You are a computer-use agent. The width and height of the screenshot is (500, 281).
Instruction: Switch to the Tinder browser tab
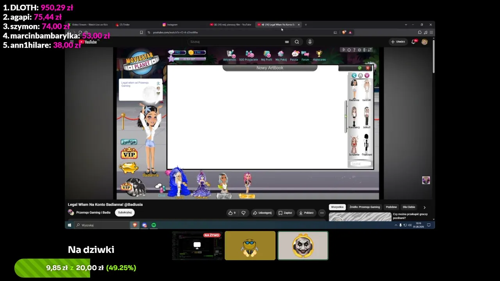point(124,25)
